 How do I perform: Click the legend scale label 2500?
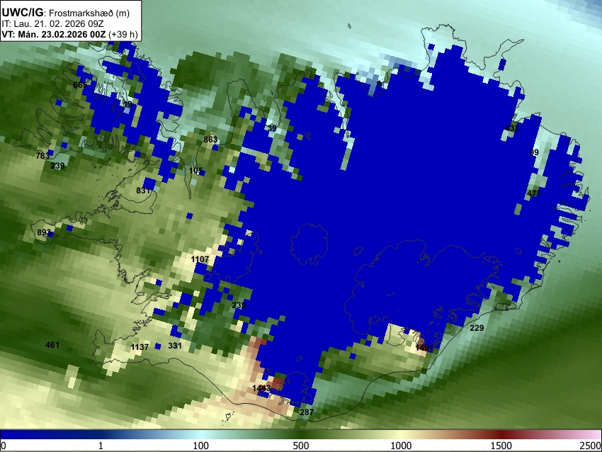tap(591, 446)
